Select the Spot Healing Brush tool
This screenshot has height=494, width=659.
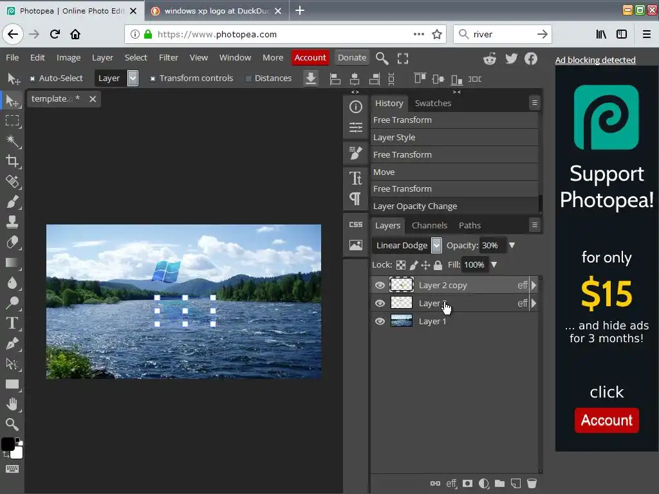(12, 181)
